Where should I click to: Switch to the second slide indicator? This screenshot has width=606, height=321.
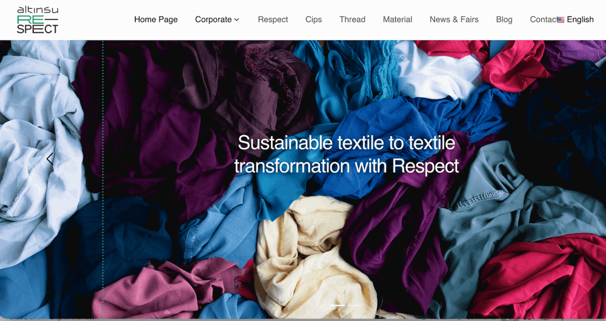355,305
